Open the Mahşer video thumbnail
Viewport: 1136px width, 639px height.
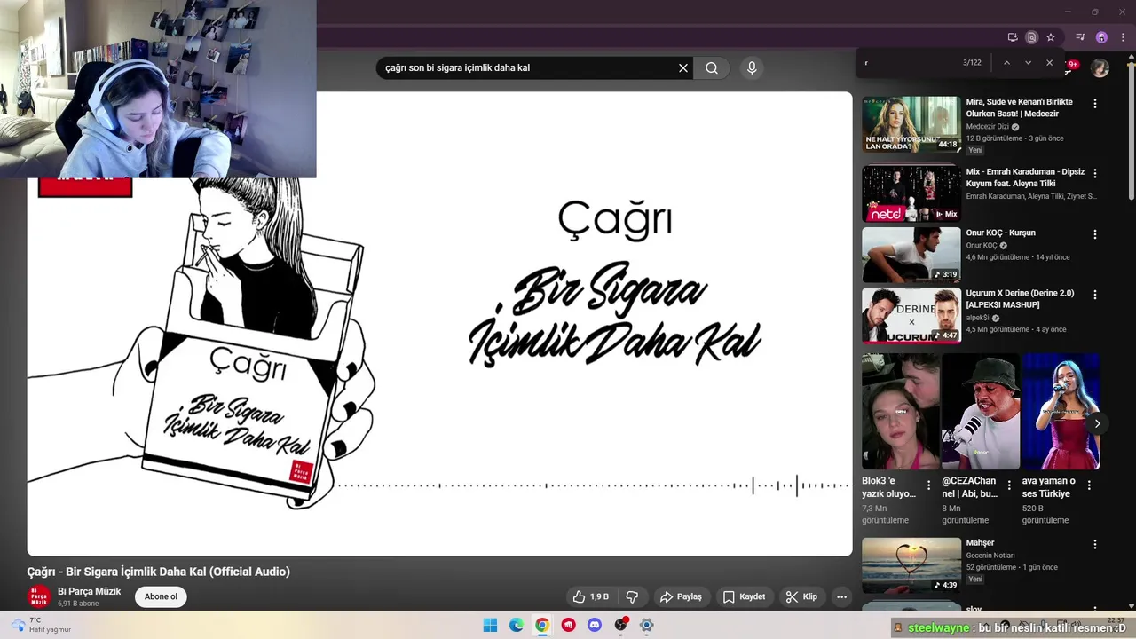(x=911, y=565)
